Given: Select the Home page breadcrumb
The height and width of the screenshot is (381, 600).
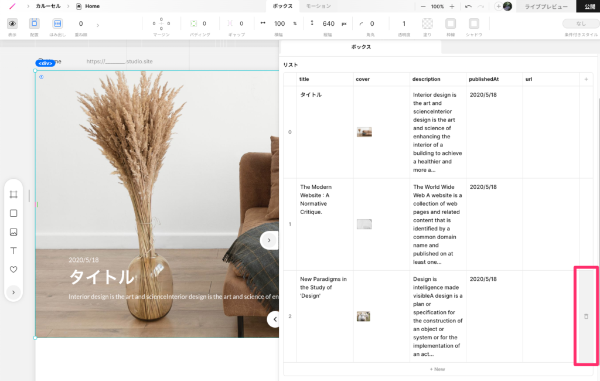Looking at the screenshot, I should (88, 6).
